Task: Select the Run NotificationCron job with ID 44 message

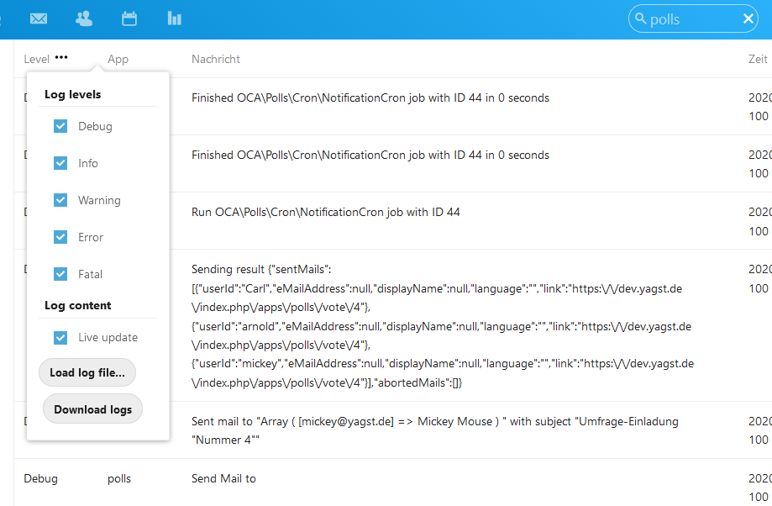Action: 325,213
